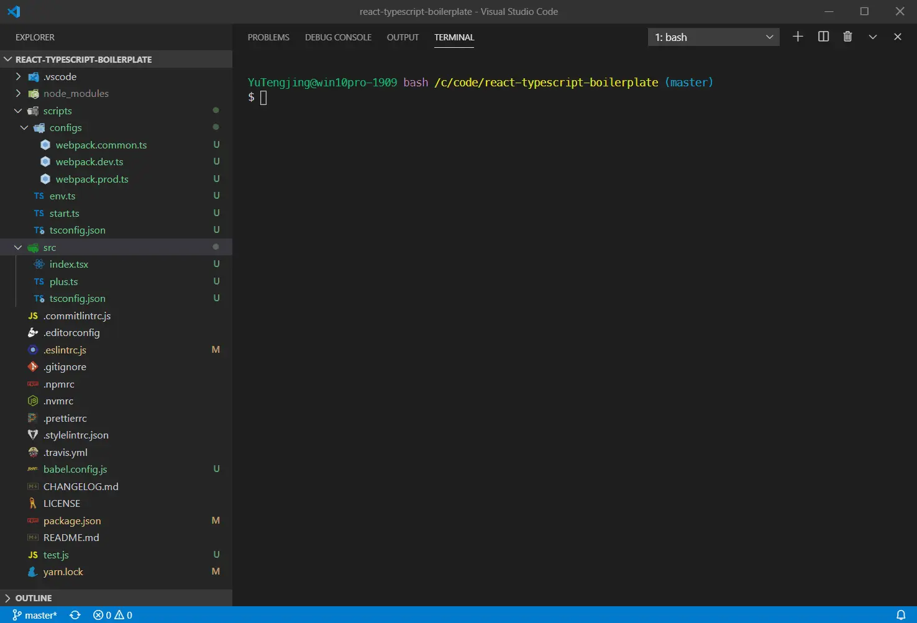The image size is (917, 623).
Task: Click the .nvmrc Node icon
Action: [x=33, y=401]
